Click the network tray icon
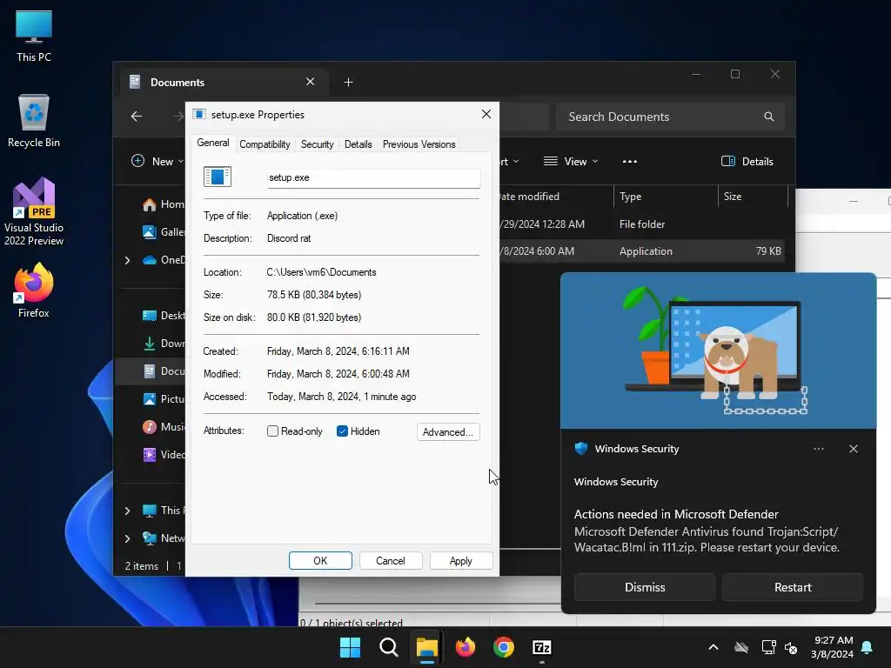The height and width of the screenshot is (668, 891). pyautogui.click(x=768, y=647)
